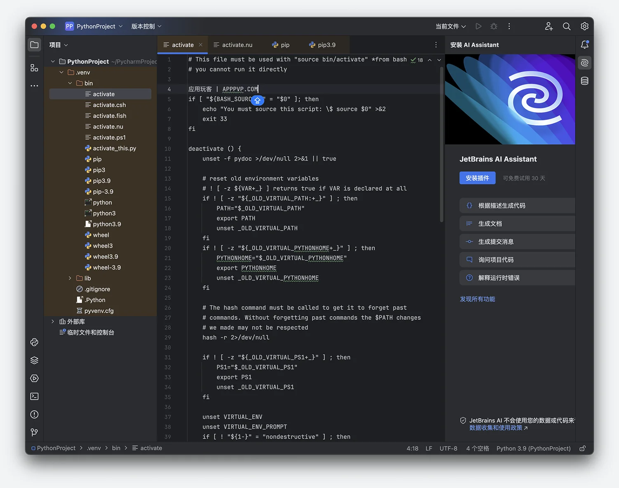Open the 当前文件 run configuration dropdown
Screen dimensions: 619x488
coord(451,26)
